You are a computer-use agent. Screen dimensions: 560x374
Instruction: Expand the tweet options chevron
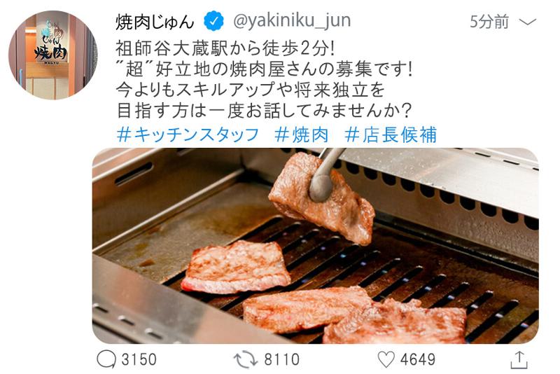tap(528, 22)
